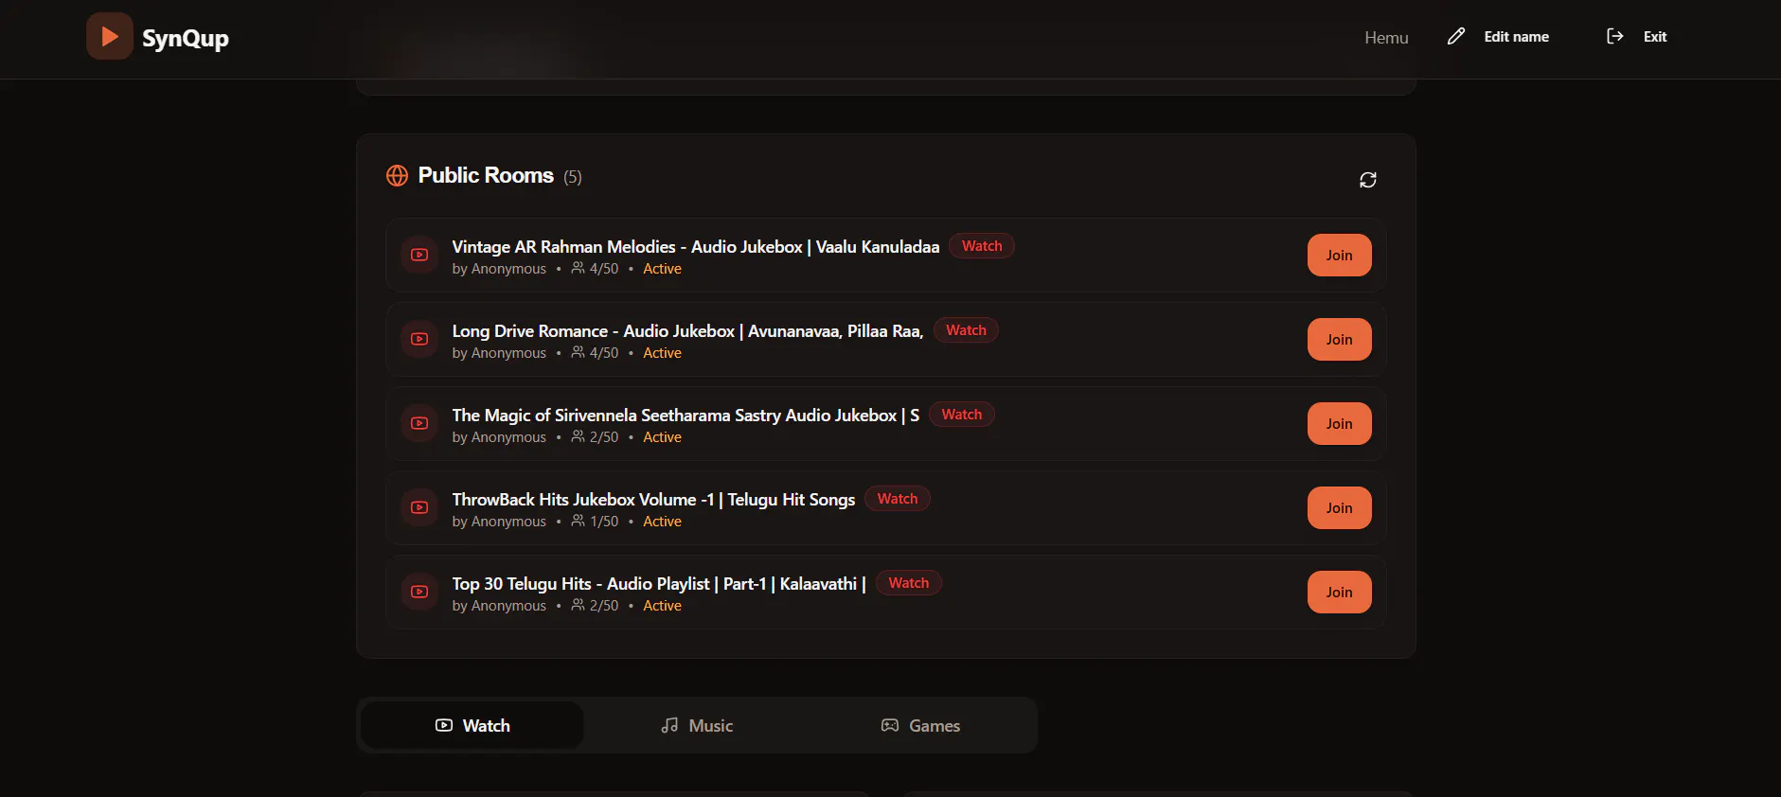Viewport: 1781px width, 797px height.
Task: Click the Watch badge on Top 30 Telugu Hits
Action: 909,583
